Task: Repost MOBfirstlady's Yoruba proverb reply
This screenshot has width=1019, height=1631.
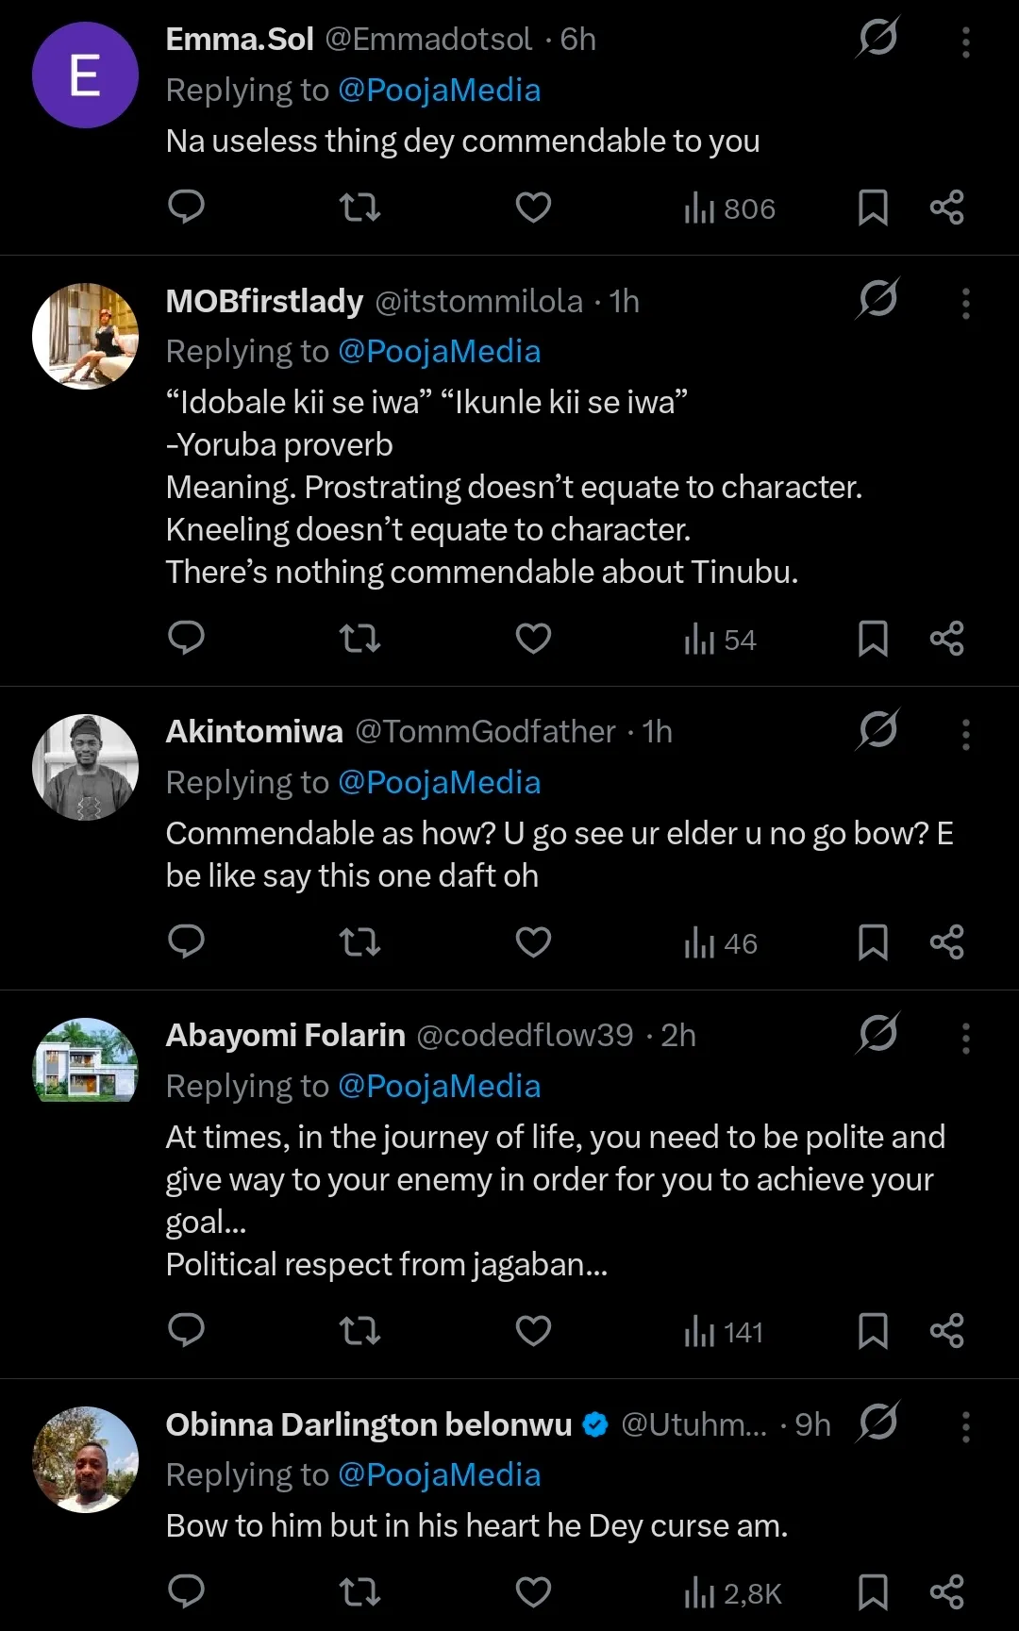Action: coord(359,639)
